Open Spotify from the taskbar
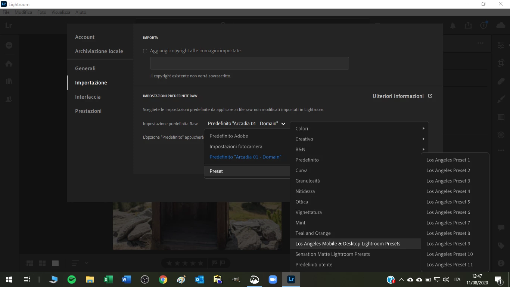This screenshot has width=510, height=287. click(x=72, y=280)
